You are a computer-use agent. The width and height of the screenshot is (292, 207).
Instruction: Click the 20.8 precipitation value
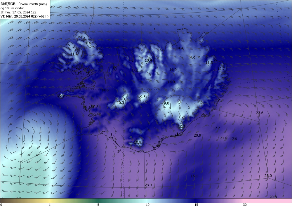(273, 197)
